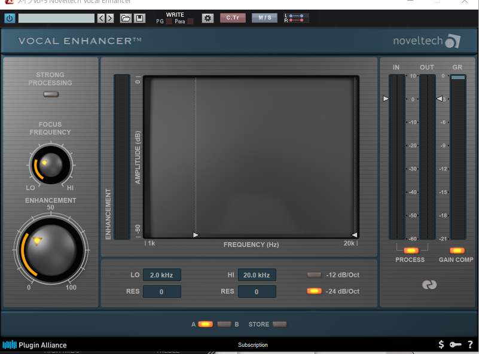
Task: Toggle the GAIN COMP button
Action: [457, 251]
